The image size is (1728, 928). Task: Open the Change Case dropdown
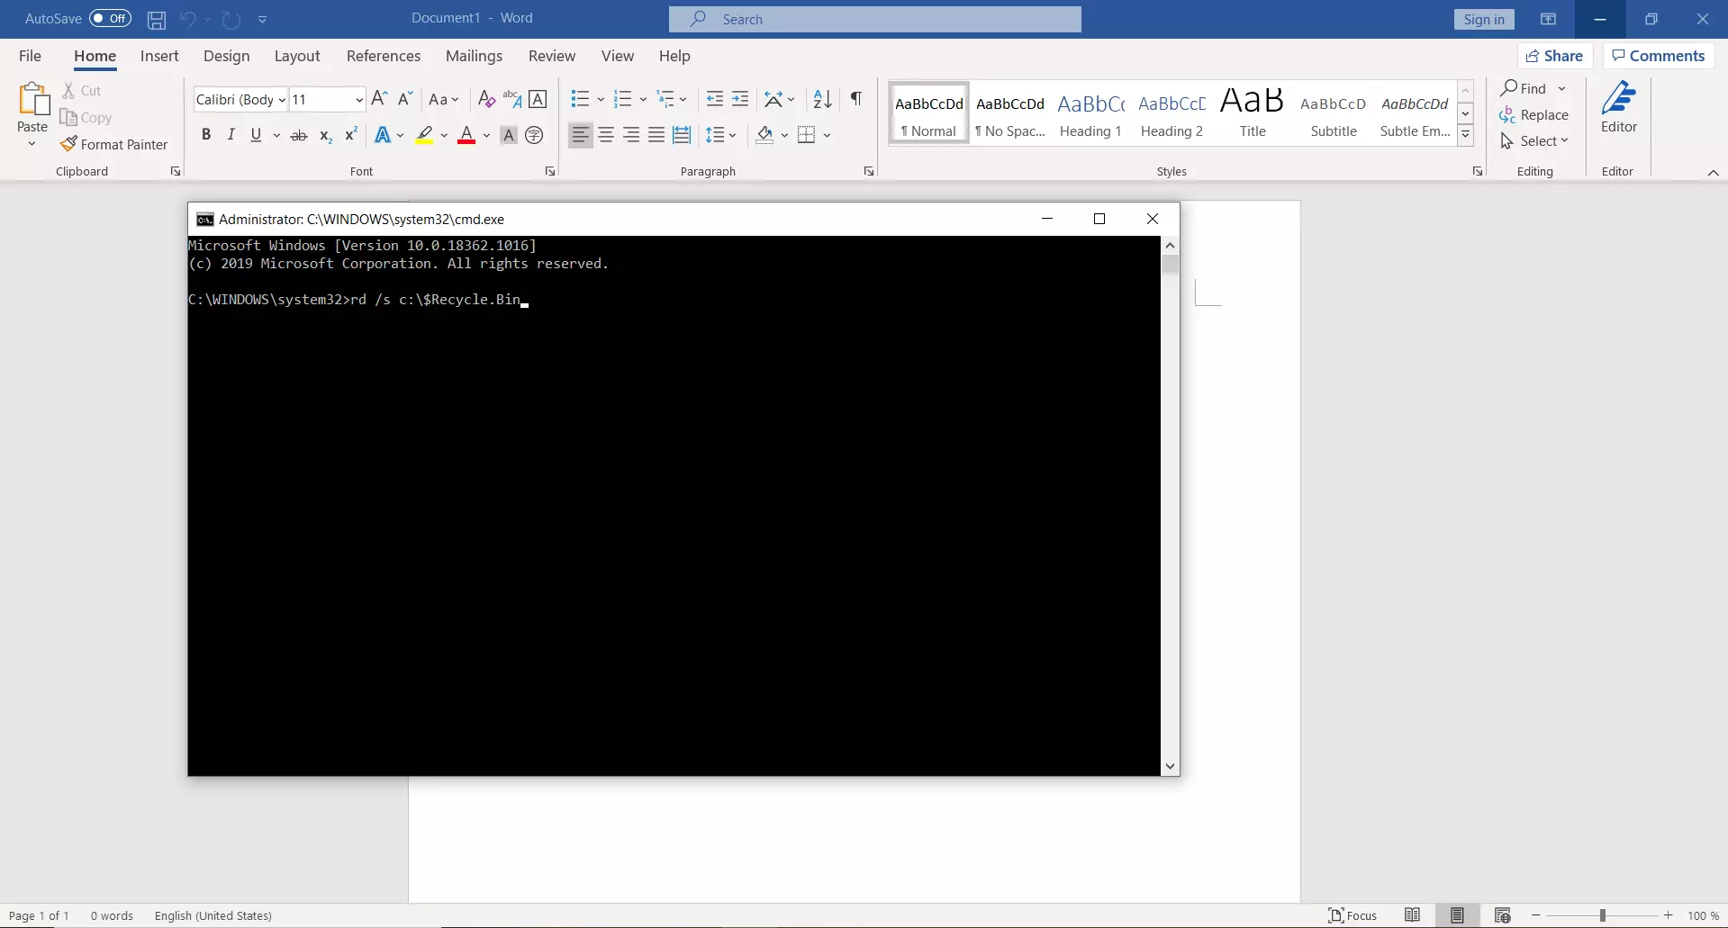click(444, 99)
